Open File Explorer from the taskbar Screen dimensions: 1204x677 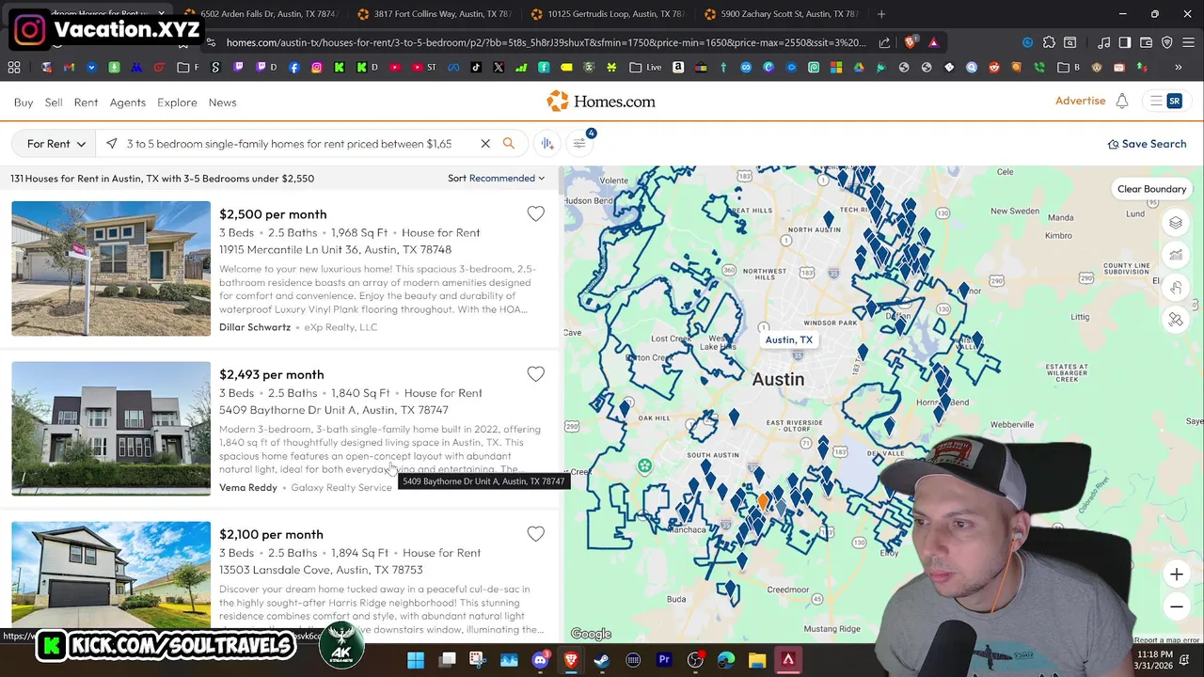[757, 660]
